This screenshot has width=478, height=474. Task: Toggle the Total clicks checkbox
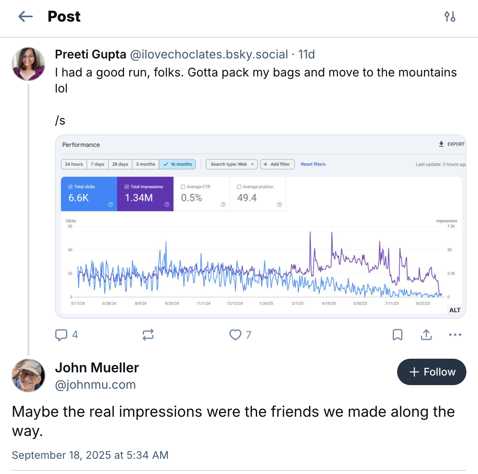pyautogui.click(x=70, y=187)
